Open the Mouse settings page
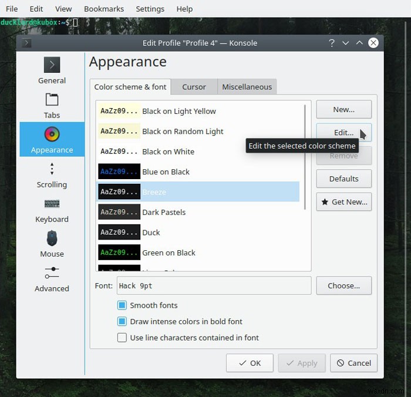This screenshot has height=397, width=411. coord(52,244)
